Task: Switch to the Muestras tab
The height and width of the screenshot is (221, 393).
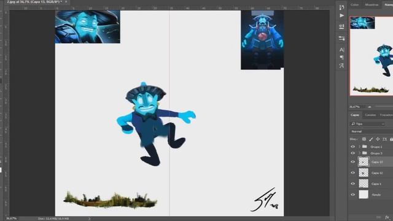Action: 372,4
